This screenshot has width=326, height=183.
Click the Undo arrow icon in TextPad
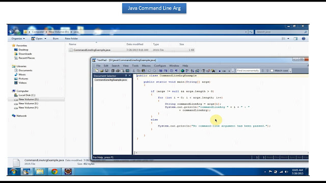coord(149,71)
